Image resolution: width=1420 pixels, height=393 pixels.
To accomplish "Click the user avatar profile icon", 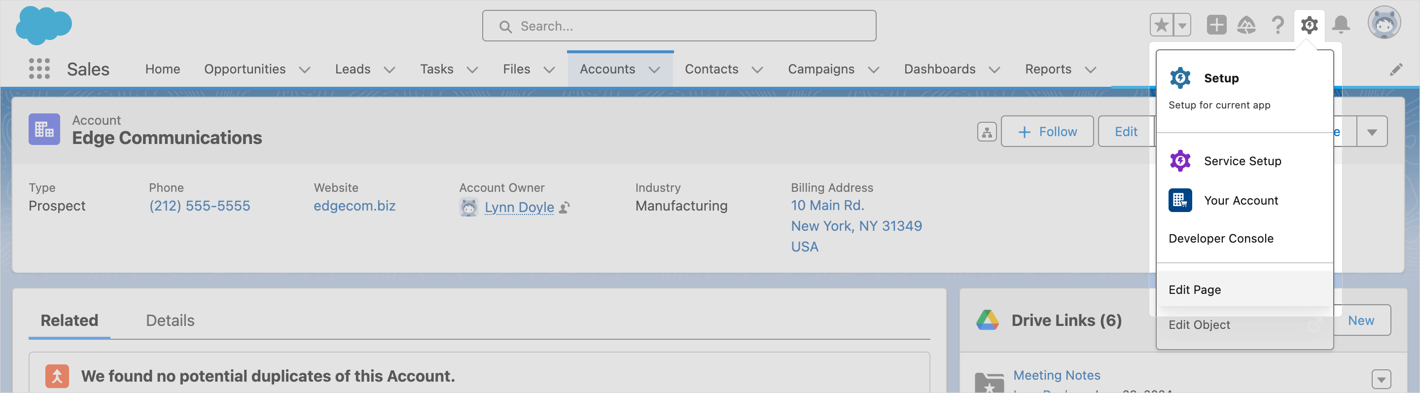I will click(1384, 23).
